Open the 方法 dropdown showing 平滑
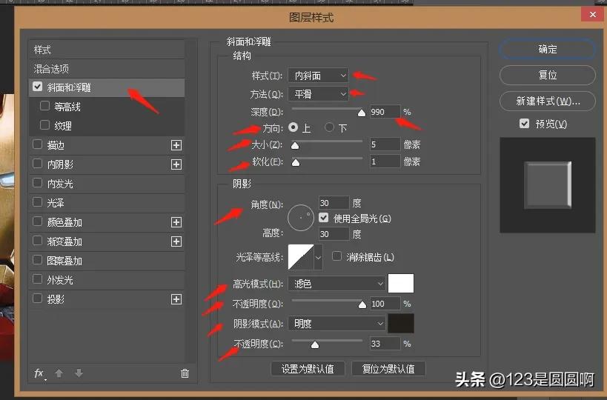This screenshot has height=400, width=607. click(x=318, y=94)
